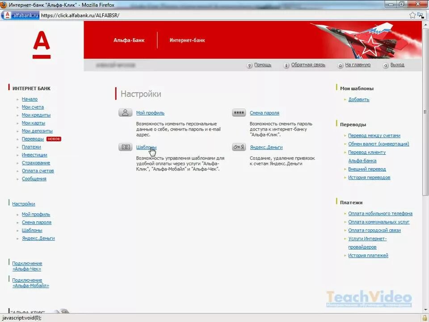Image resolution: width=429 pixels, height=322 pixels.
Task: Open Оплата мобильного телефона link
Action: coord(380,214)
